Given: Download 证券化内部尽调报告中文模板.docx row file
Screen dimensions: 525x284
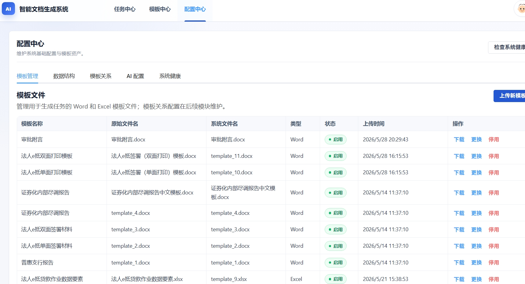Looking at the screenshot, I should pos(459,193).
